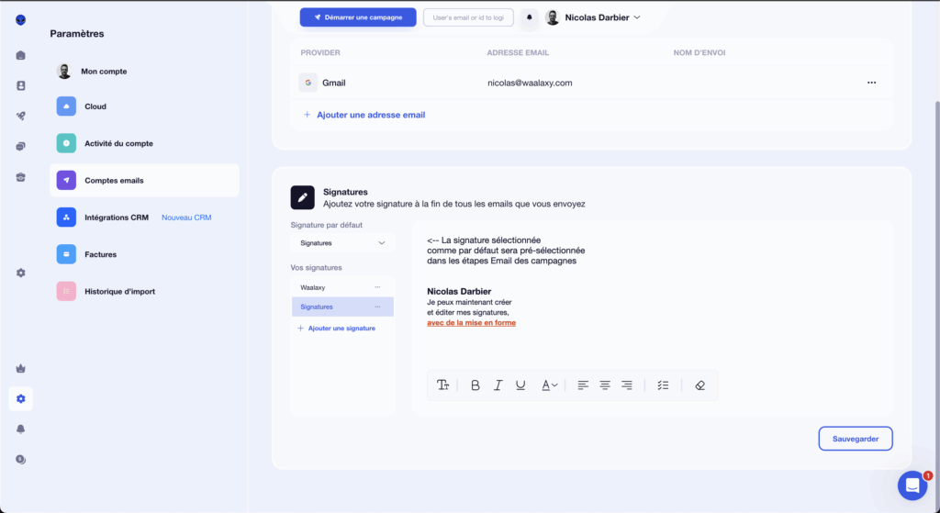Click the user's email or id input
Image resolution: width=940 pixels, height=513 pixels.
click(x=468, y=17)
